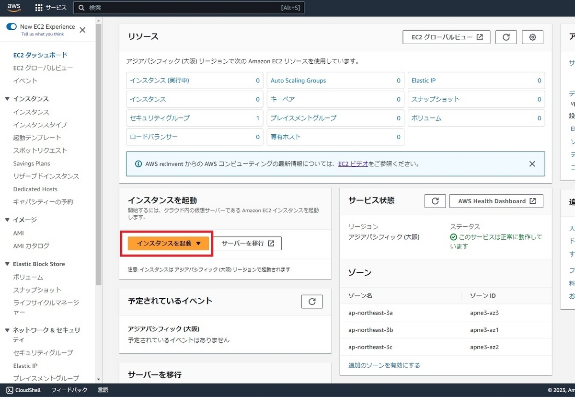The height and width of the screenshot is (397, 575).
Task: Click the green status check icon
Action: 453,237
